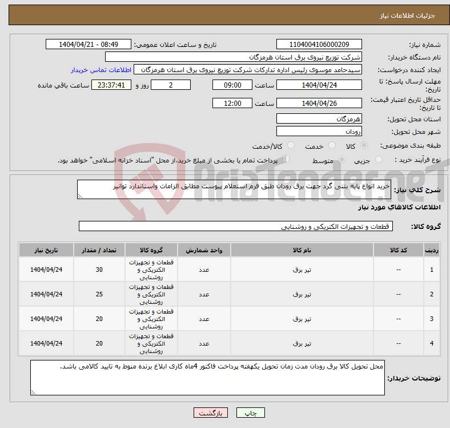This screenshot has width=450, height=428.
Task: Select the خدمت radio button
Action: point(332,145)
